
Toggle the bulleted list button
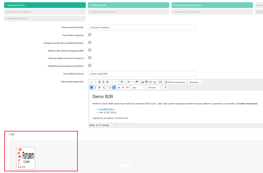(114, 87)
